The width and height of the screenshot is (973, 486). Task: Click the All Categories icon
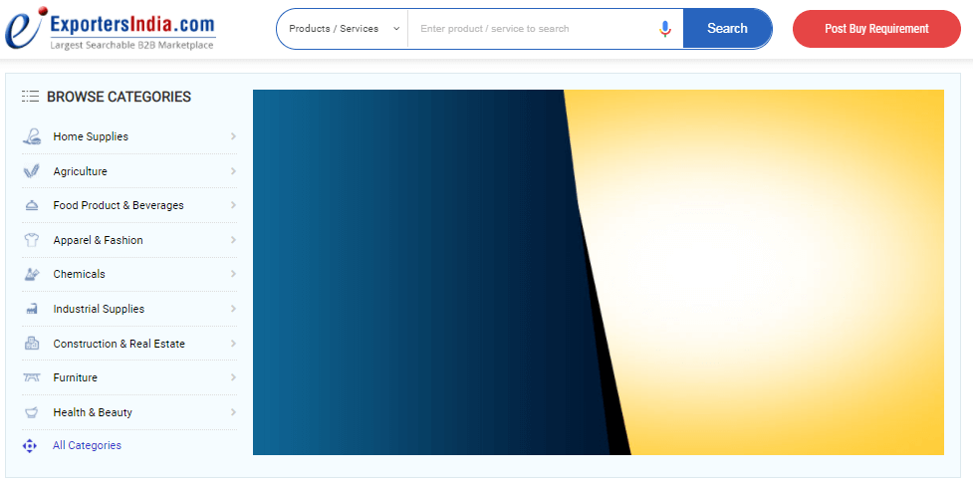coord(29,445)
